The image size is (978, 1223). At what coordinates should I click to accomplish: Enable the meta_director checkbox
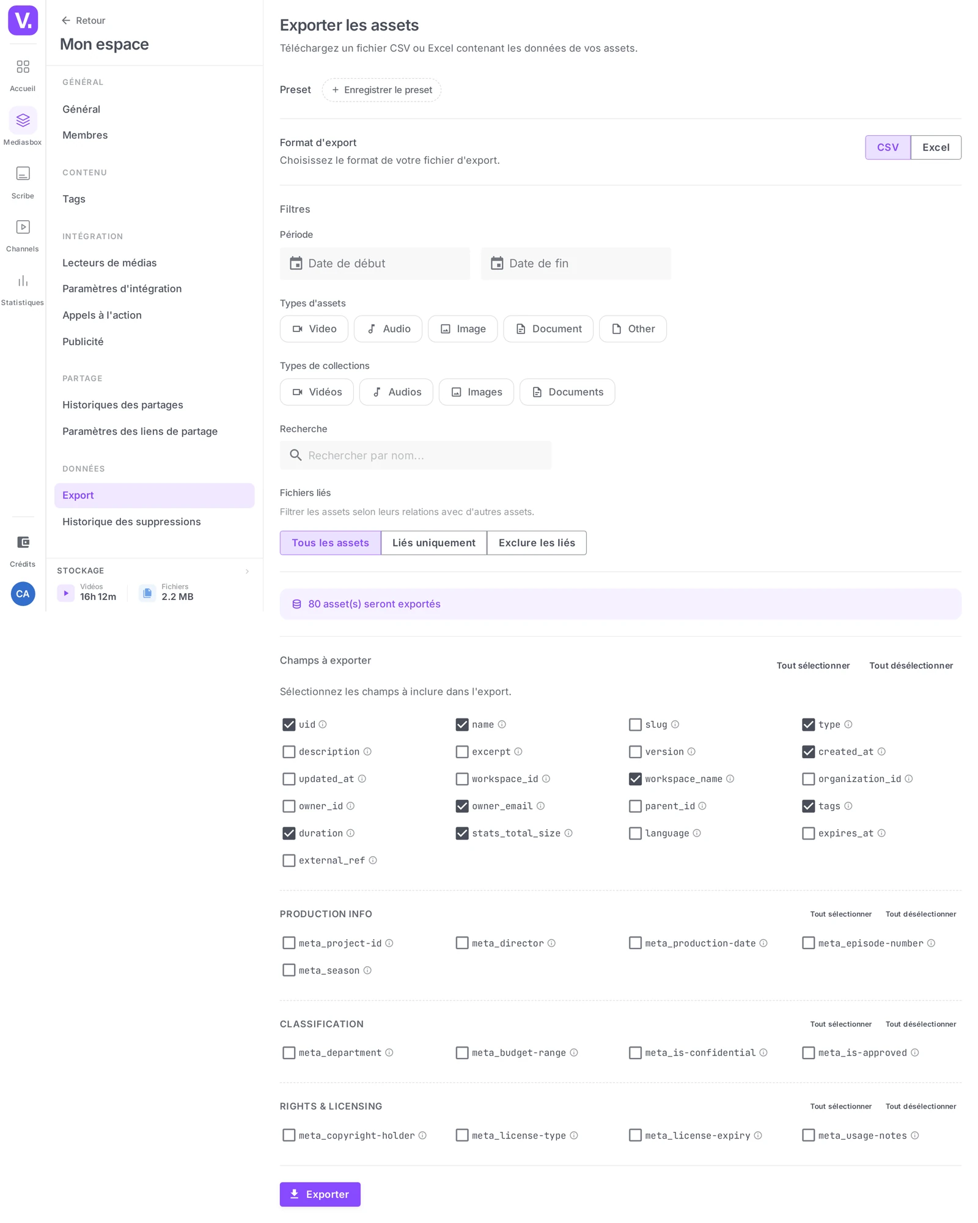[x=462, y=943]
